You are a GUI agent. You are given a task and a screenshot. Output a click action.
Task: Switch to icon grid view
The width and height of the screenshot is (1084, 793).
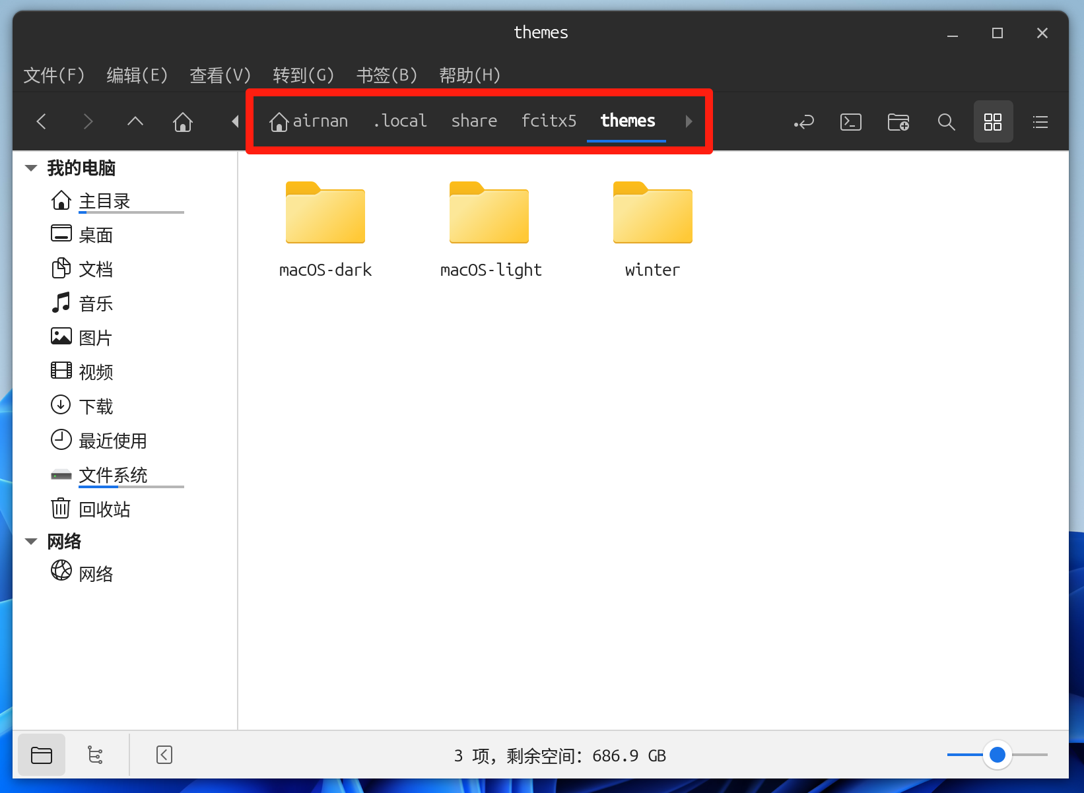coord(993,122)
